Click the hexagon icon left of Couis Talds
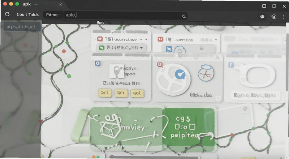The image size is (289, 159). [7, 14]
